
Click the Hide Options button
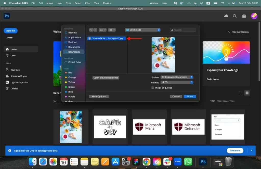click(x=99, y=97)
